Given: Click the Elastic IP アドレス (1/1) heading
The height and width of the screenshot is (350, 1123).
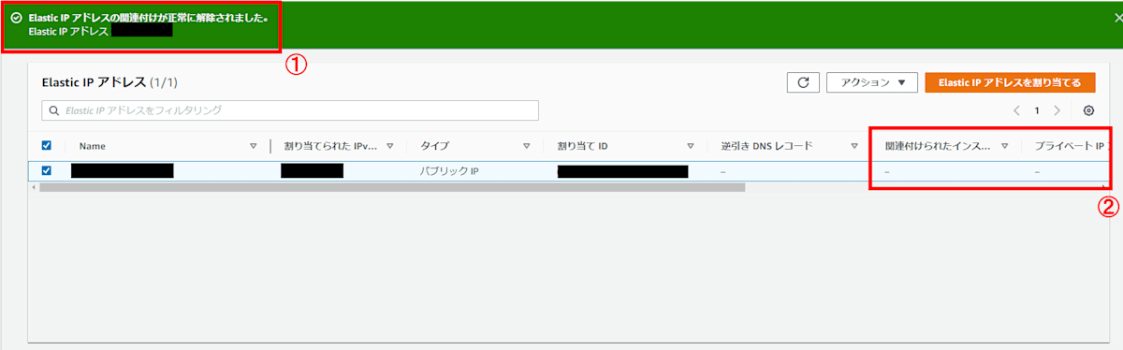Looking at the screenshot, I should click(109, 82).
